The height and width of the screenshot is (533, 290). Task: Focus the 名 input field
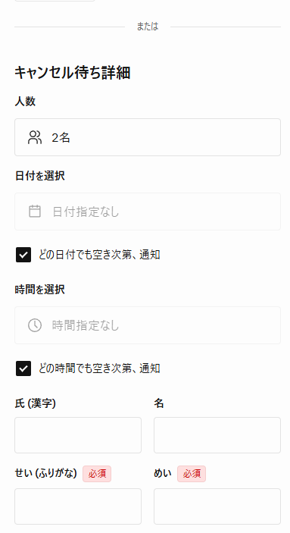point(217,435)
